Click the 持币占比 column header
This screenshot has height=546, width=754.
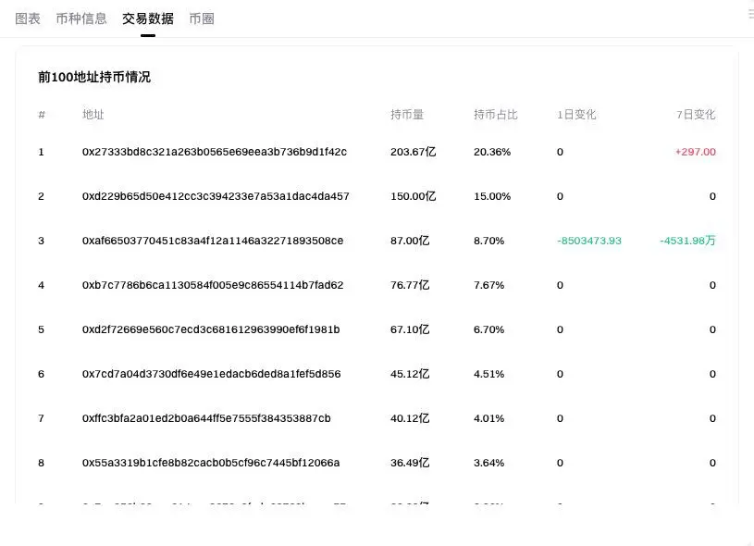point(495,115)
